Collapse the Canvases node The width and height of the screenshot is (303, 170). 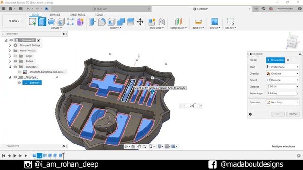(x=9, y=67)
